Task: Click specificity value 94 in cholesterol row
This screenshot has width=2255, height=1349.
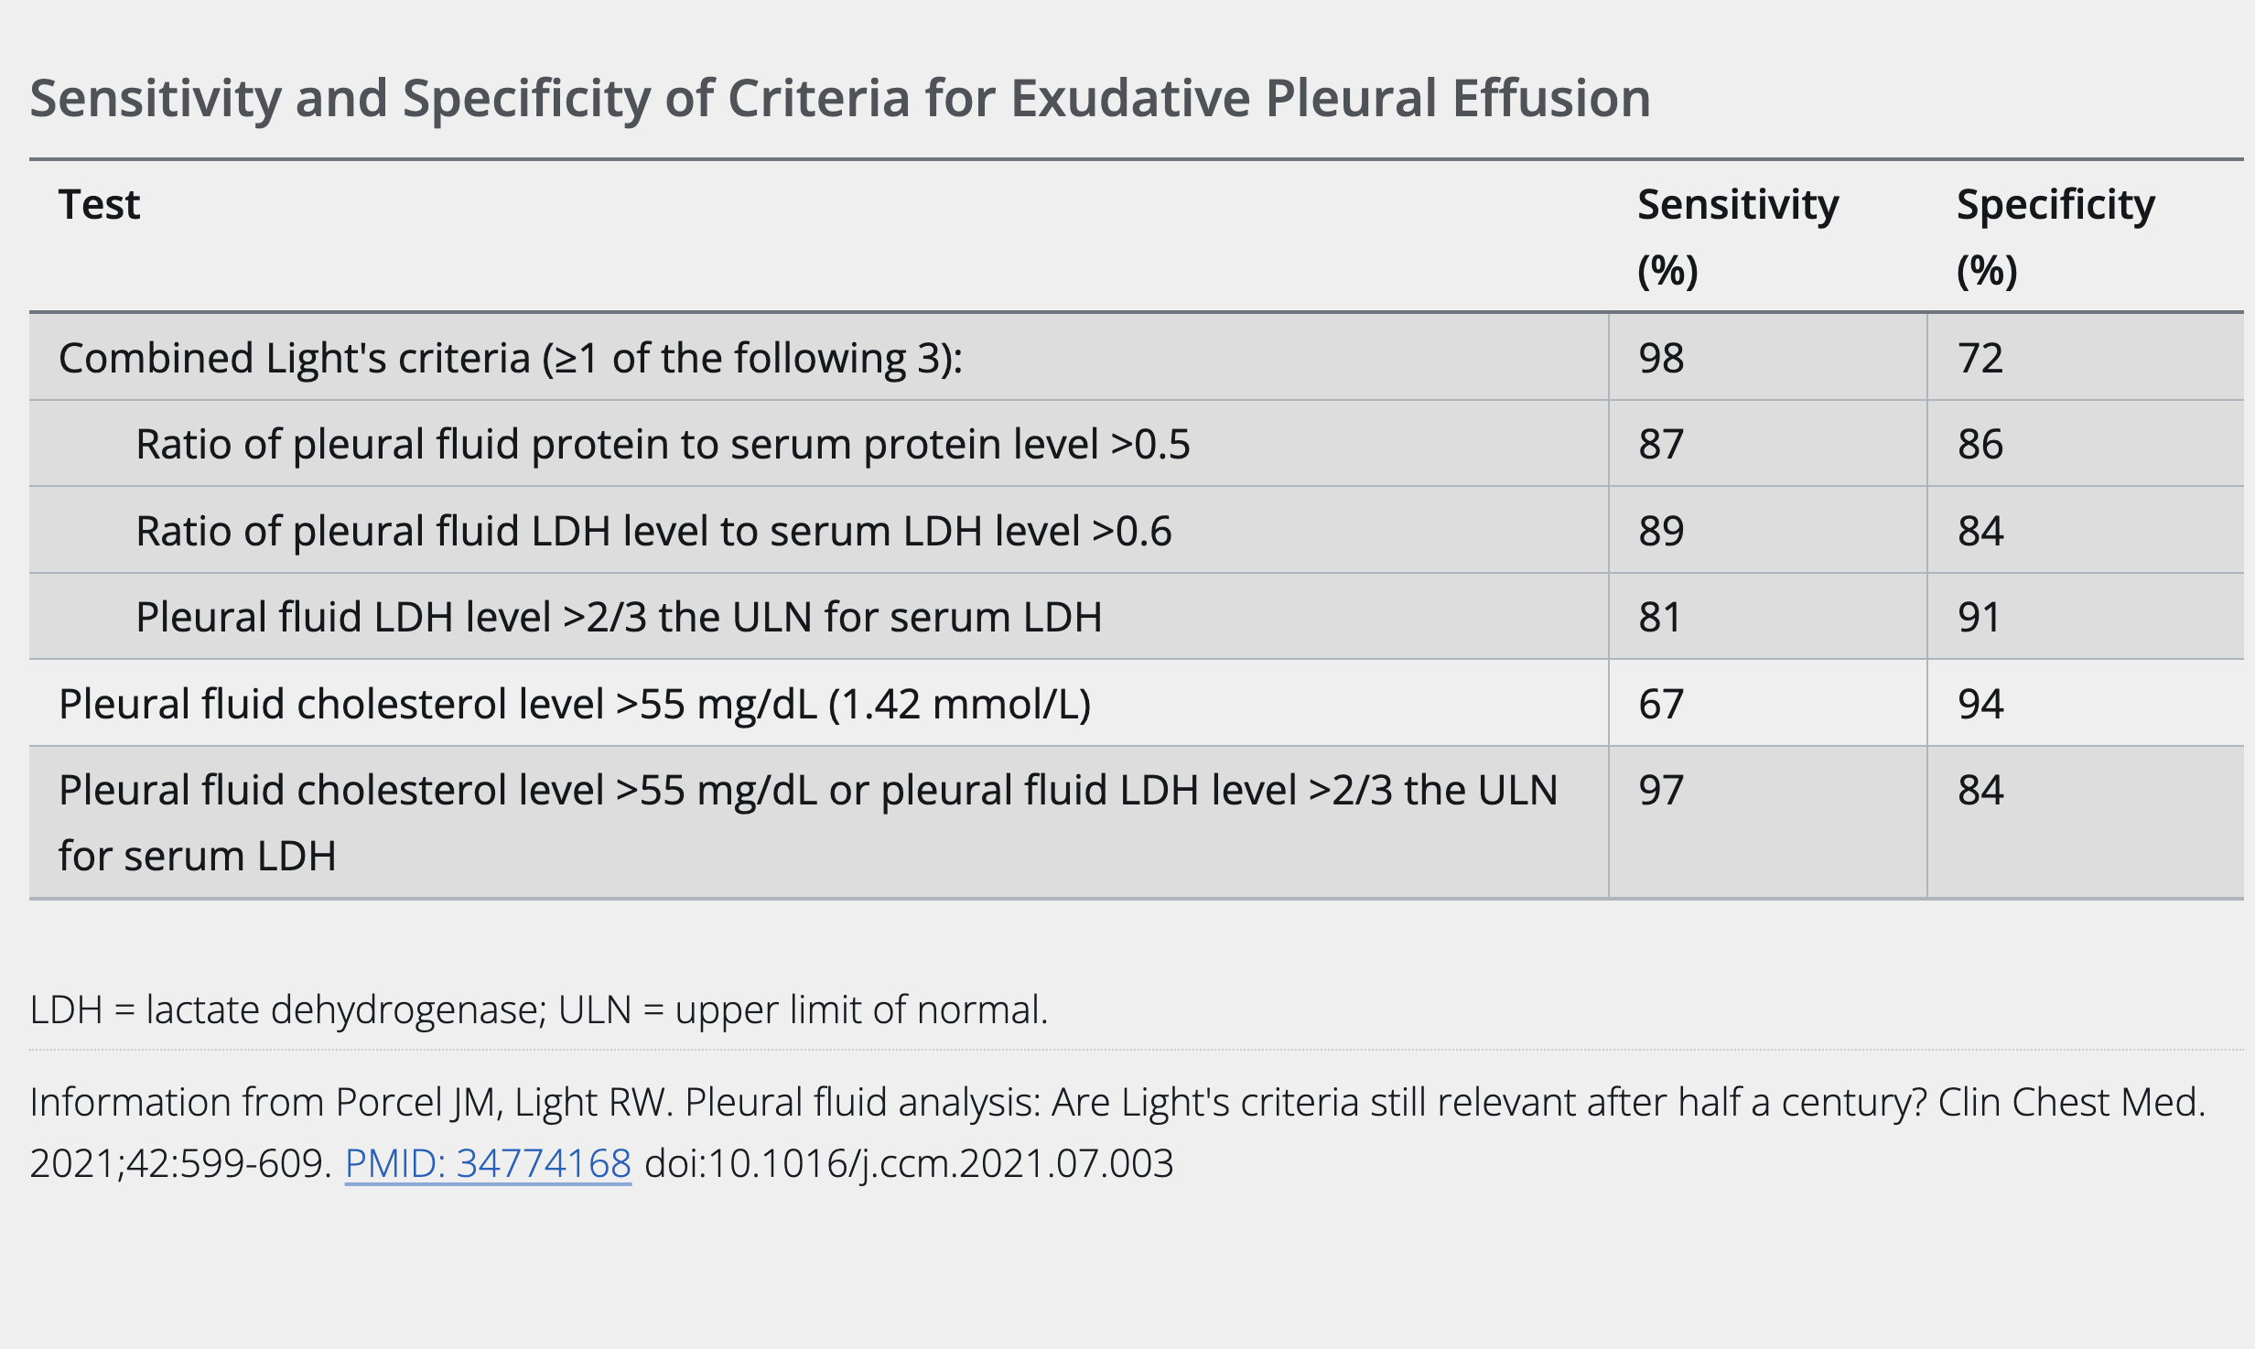Action: point(1980,704)
